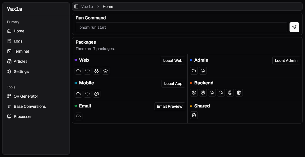Screen dimensions: 305x157
Task: Click the cloud-cog icon under Email
Action: [x=79, y=116]
